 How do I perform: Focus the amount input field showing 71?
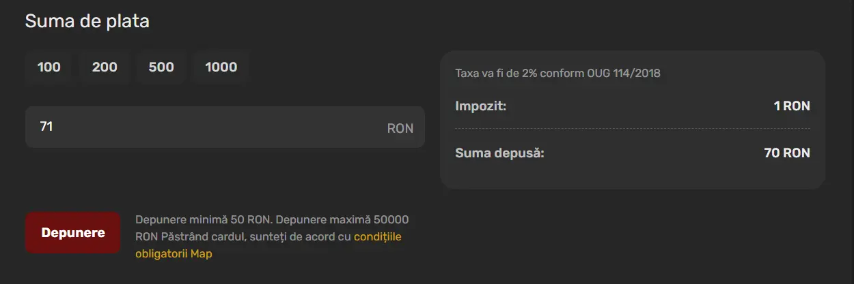point(205,127)
